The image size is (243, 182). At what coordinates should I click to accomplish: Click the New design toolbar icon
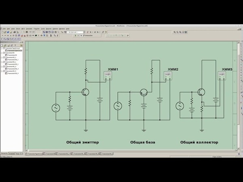(2, 32)
